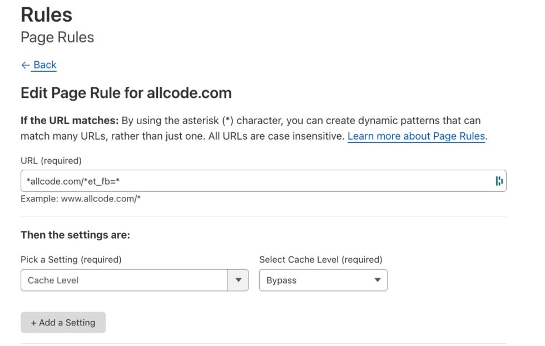
Task: Click the dropdown arrow on Bypass selector
Action: [x=377, y=280]
